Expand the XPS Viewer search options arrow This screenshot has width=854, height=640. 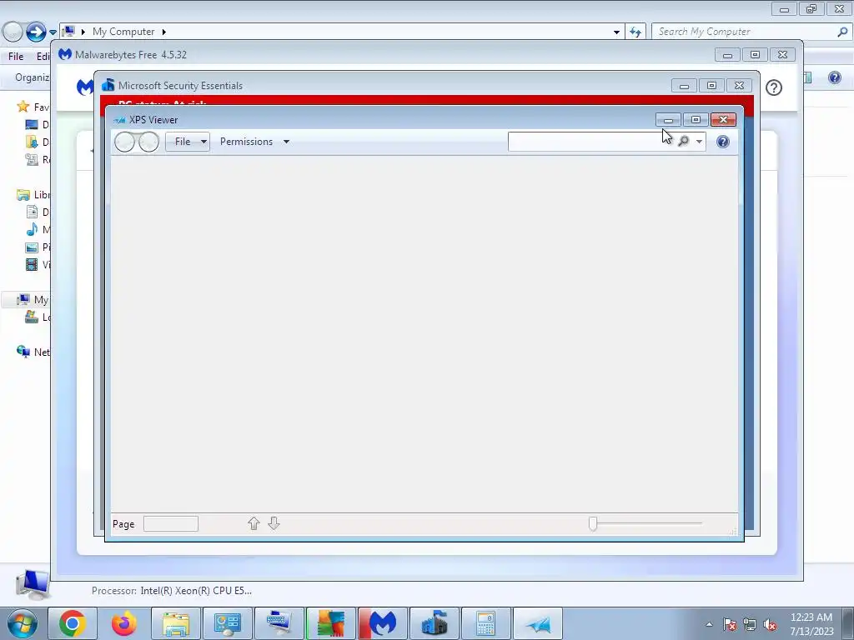coord(699,142)
